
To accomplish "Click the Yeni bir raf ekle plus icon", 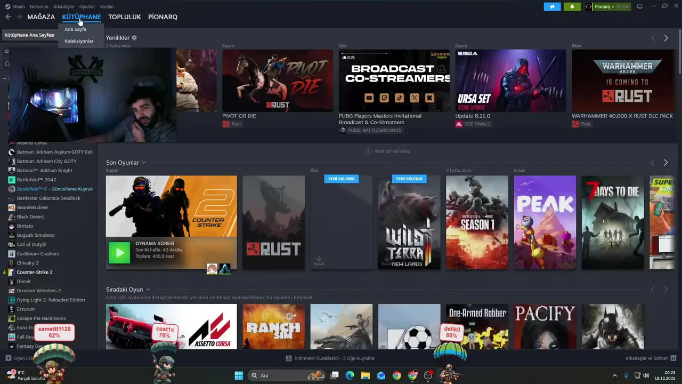I will (368, 151).
